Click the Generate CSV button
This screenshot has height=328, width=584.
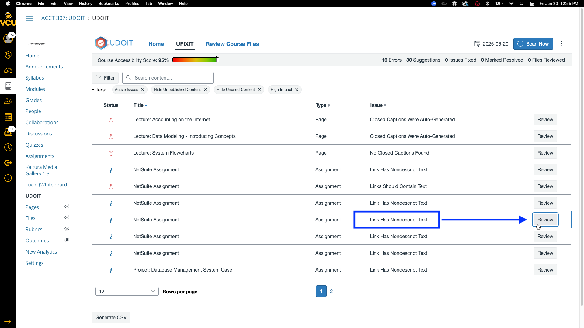[x=111, y=317]
